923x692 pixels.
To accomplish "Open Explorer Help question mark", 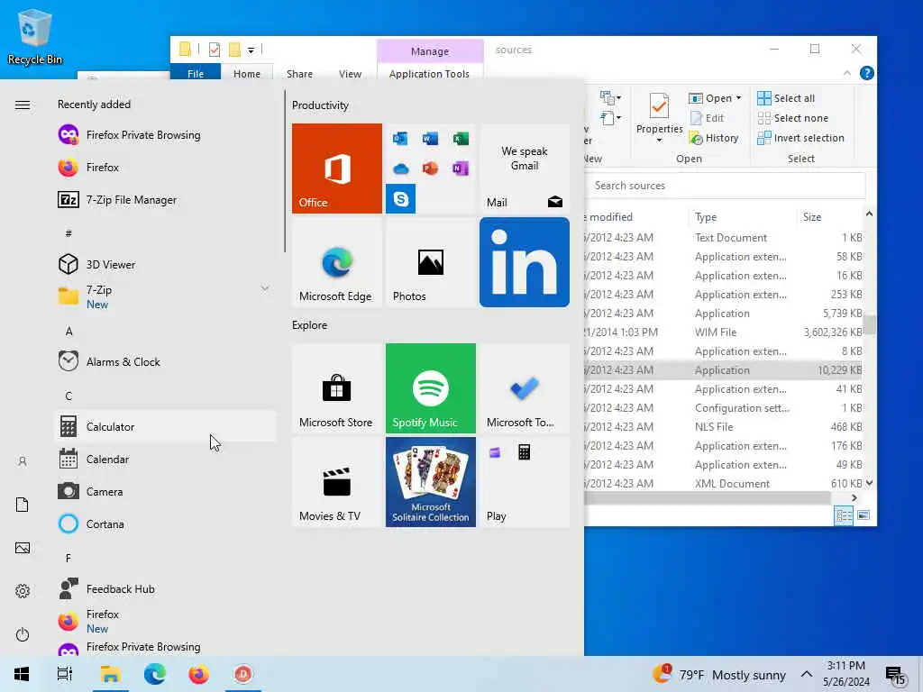I will 866,73.
